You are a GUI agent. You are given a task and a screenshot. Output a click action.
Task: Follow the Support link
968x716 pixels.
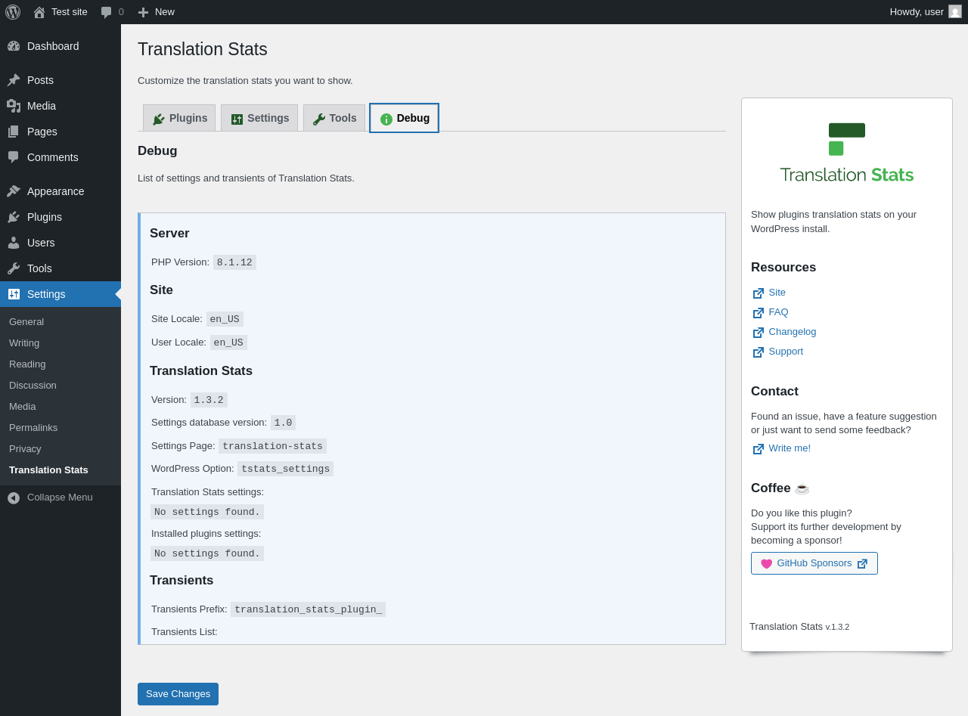tap(786, 352)
